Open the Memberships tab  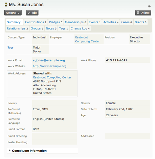coord(76,22)
